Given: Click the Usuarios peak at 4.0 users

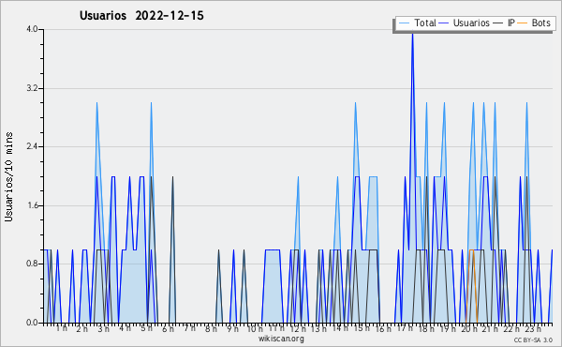Looking at the screenshot, I should 412,34.
